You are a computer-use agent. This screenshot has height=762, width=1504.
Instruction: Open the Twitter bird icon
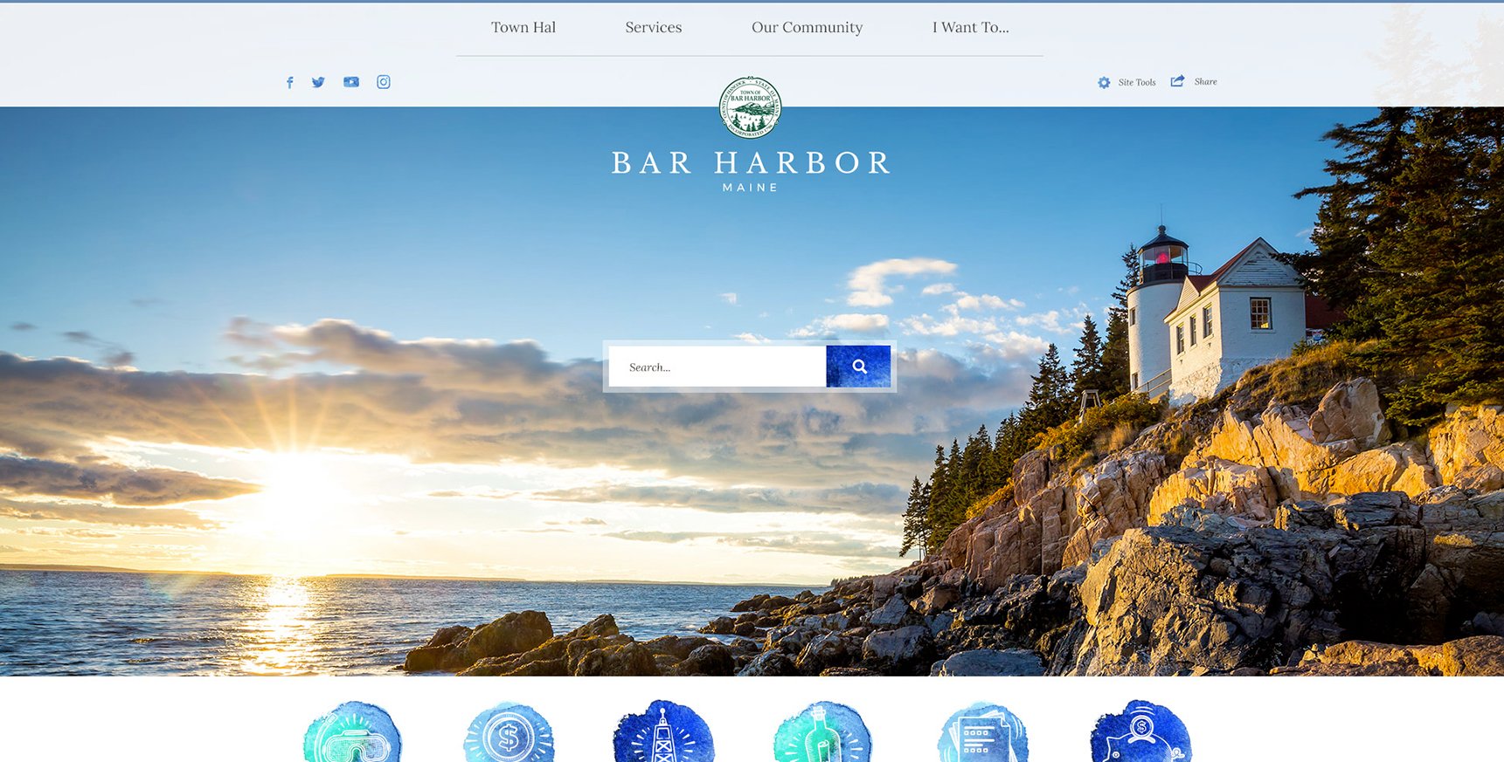pos(318,82)
